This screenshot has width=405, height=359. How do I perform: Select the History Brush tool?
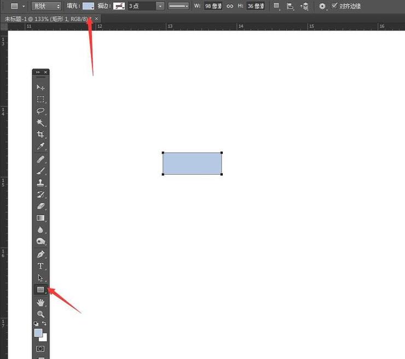(40, 194)
